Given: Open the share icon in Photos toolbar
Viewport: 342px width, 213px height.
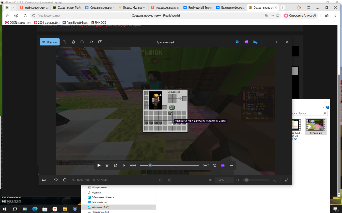Looking at the screenshot, I should [x=91, y=42].
